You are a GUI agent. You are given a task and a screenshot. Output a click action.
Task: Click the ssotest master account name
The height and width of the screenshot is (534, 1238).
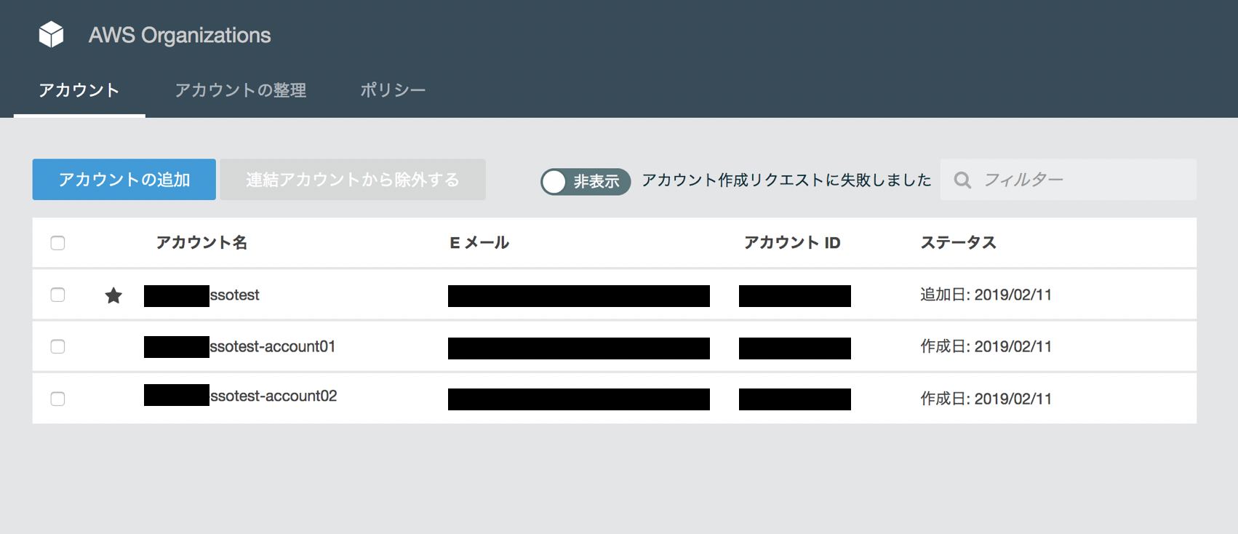(x=234, y=295)
